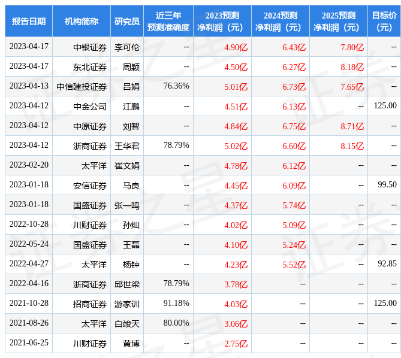Screen dimensions: 401x358
Task: Select researcher 游家训 from 招商证券 row
Action: pos(127,304)
